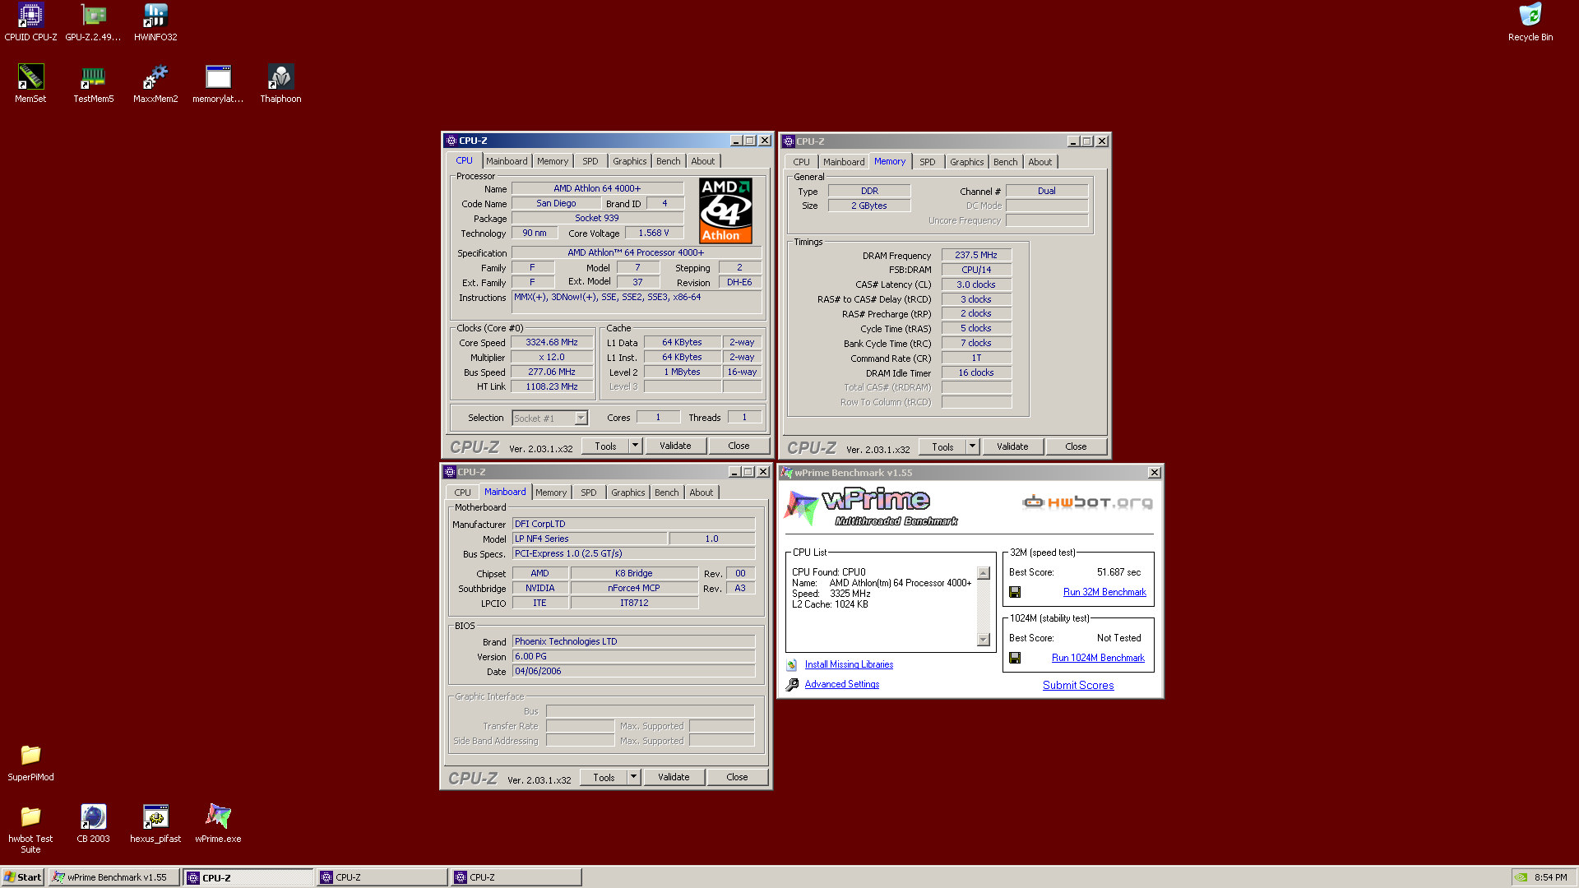Click the Manufacturer field DFI CorpLTD
Screen dimensions: 1579x888
click(x=633, y=524)
